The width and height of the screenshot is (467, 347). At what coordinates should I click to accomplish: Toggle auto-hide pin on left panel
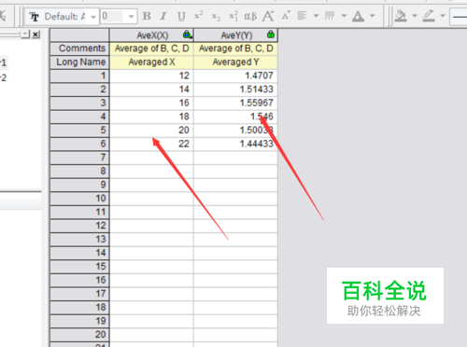(26, 35)
